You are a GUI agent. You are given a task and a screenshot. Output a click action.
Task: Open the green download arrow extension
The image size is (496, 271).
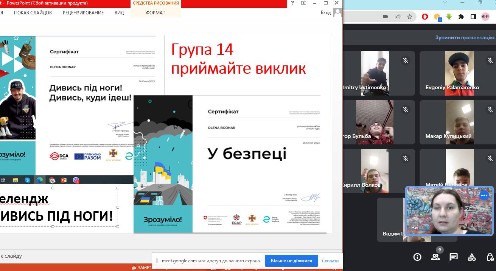tap(449, 17)
